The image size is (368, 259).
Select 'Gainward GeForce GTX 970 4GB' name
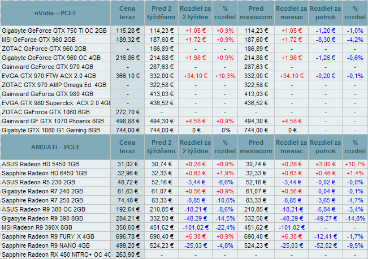coord(47,67)
